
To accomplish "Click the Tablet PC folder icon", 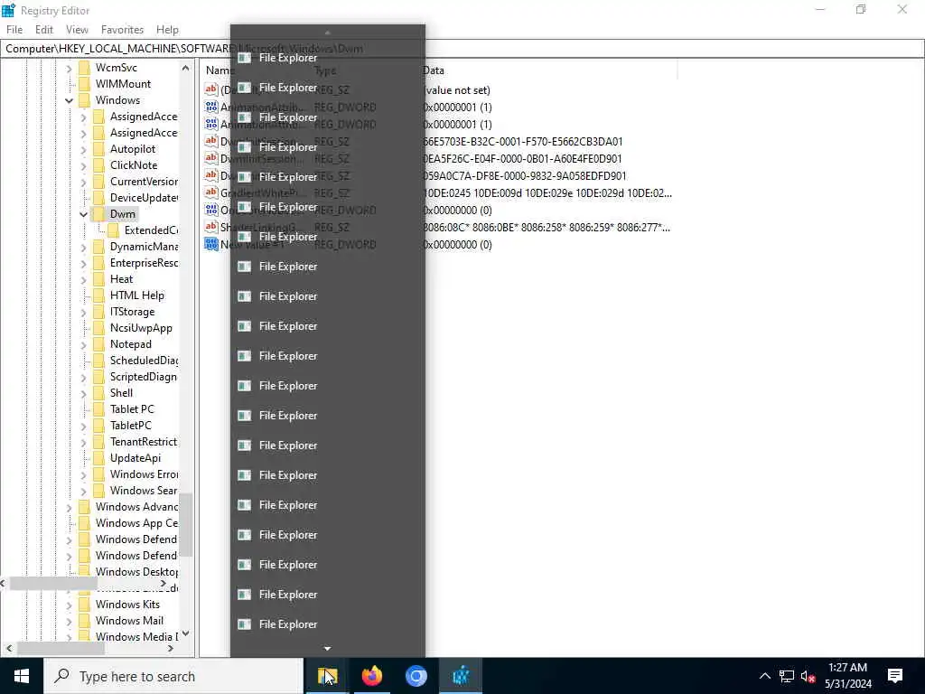I will pyautogui.click(x=99, y=409).
